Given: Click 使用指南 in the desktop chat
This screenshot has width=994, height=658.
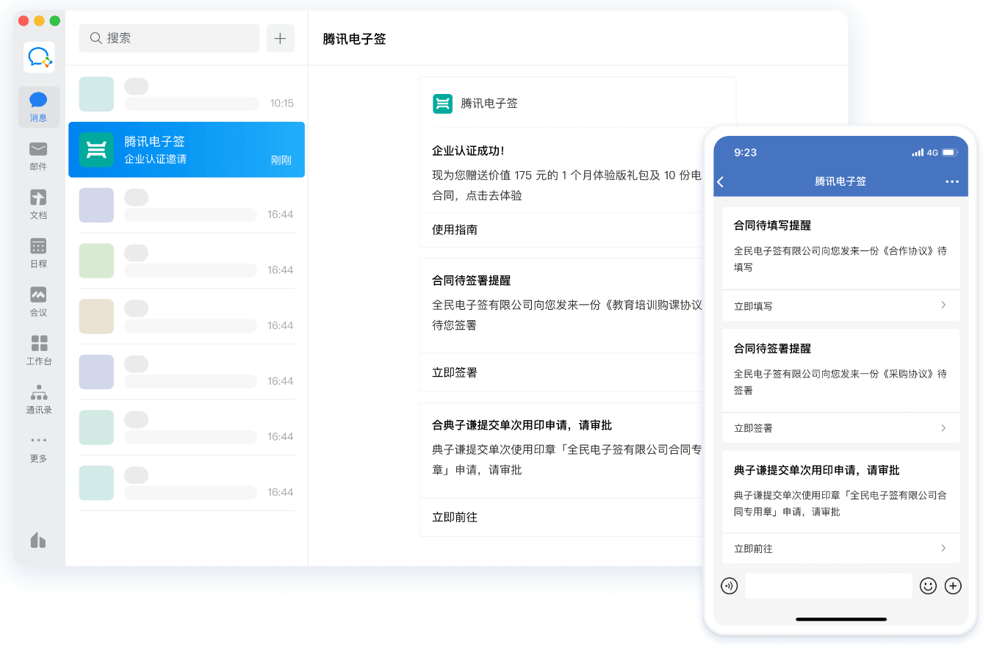Looking at the screenshot, I should [455, 230].
